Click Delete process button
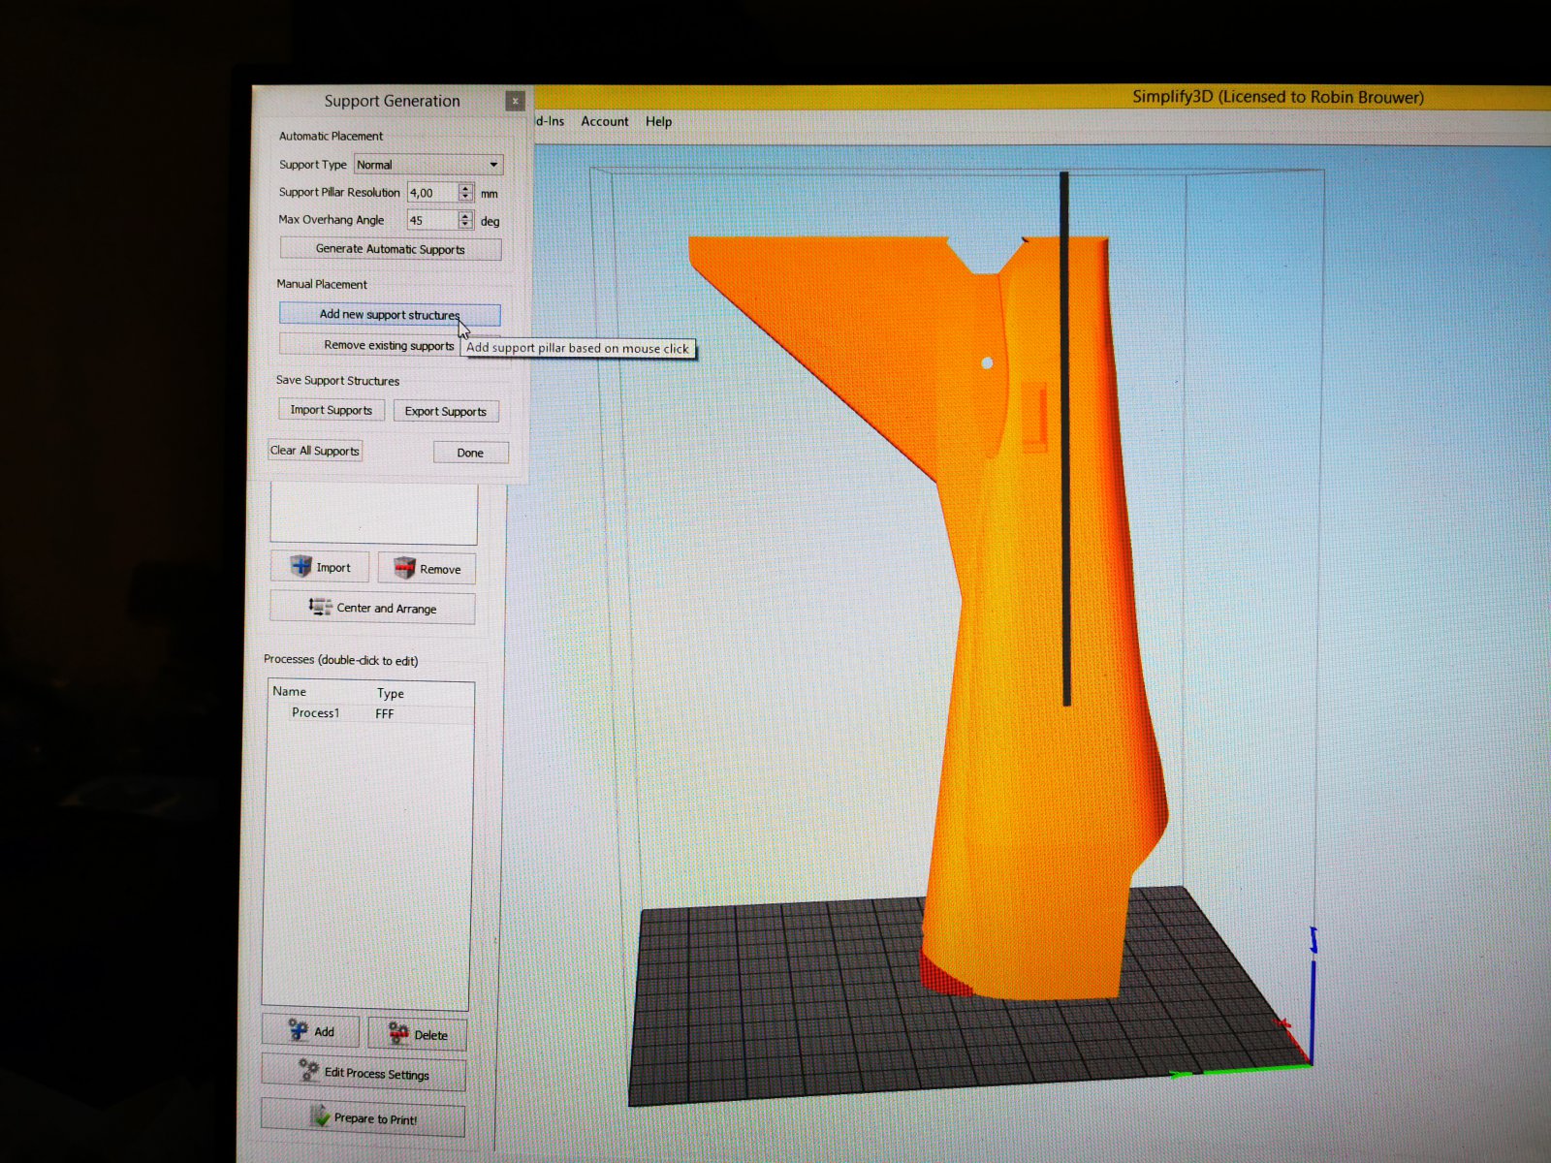Viewport: 1551px width, 1163px height. tap(418, 1035)
